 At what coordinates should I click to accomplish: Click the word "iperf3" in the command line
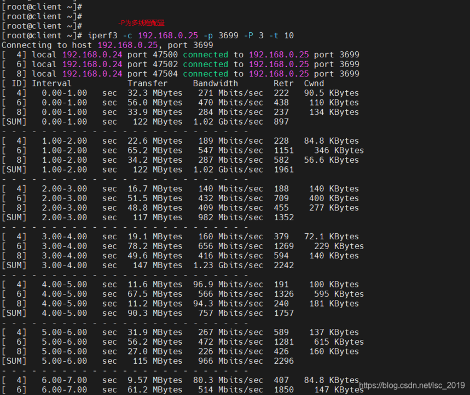pyautogui.click(x=102, y=36)
